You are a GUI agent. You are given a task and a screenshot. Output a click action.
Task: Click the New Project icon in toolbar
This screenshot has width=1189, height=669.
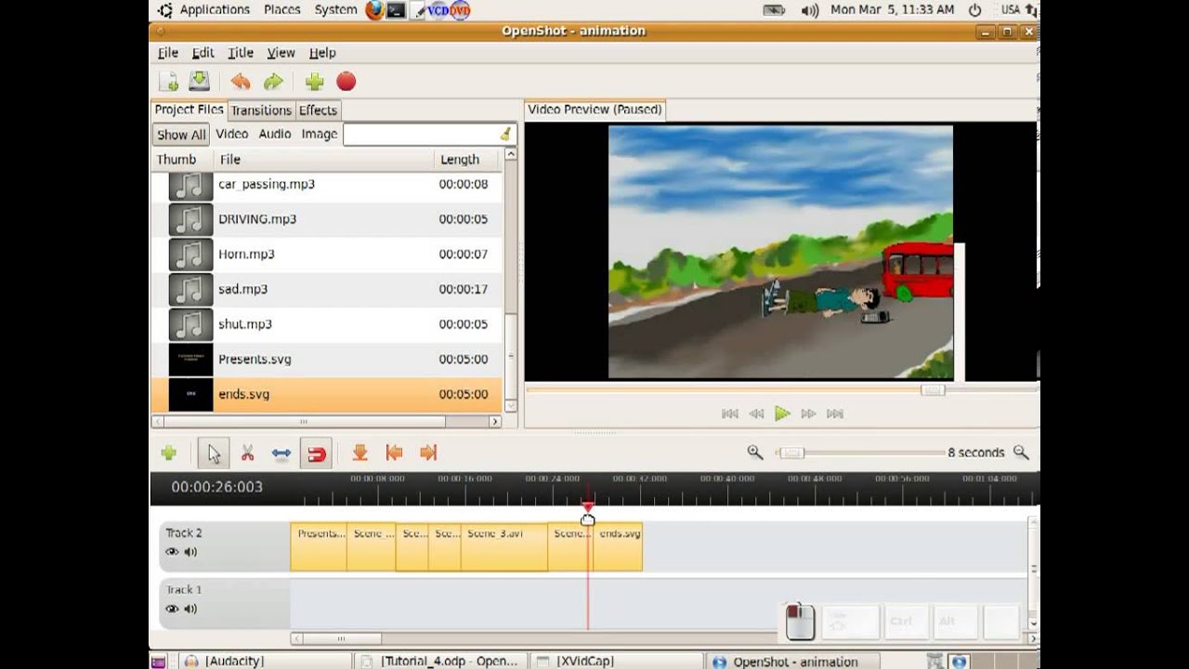(168, 82)
